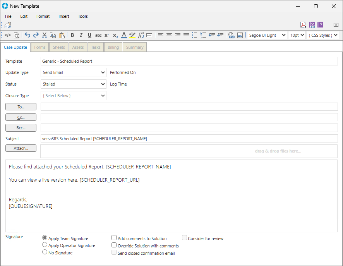The width and height of the screenshot is (343, 266).
Task: Enable Add comments to Solution
Action: (x=114, y=238)
